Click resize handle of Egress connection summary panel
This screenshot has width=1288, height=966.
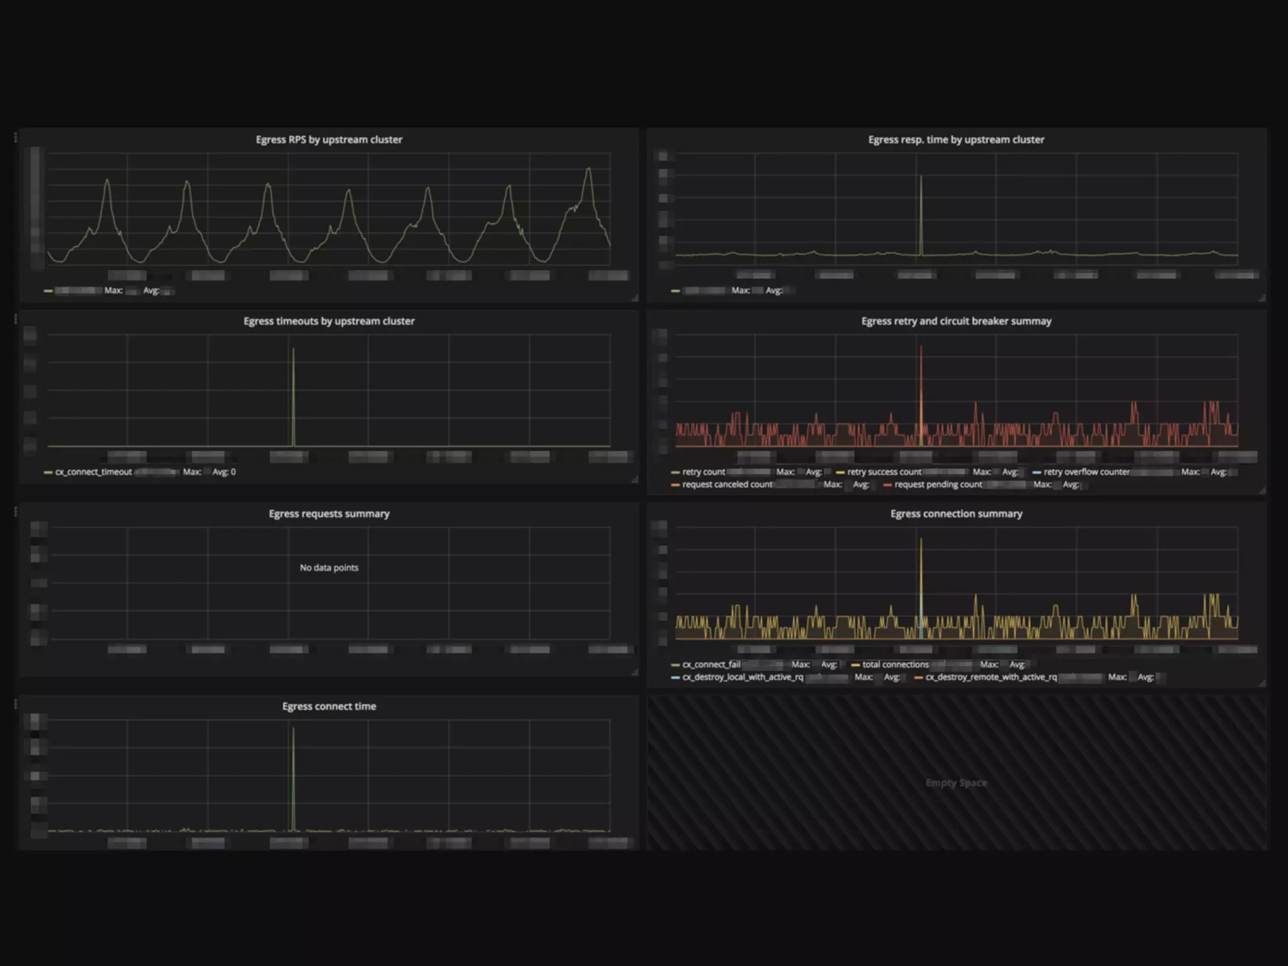(x=1262, y=682)
